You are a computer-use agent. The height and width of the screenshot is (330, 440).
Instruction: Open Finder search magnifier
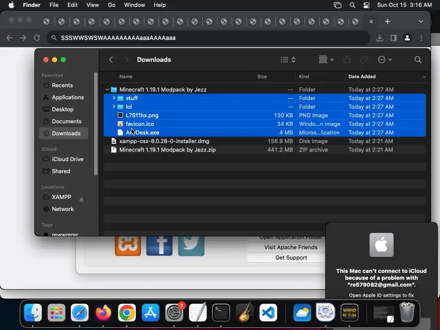418,59
